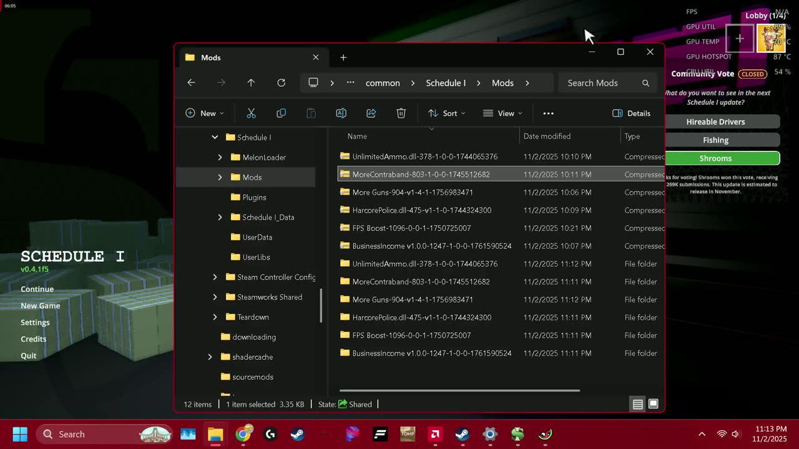Open the View dropdown menu
This screenshot has width=799, height=449.
click(x=502, y=113)
